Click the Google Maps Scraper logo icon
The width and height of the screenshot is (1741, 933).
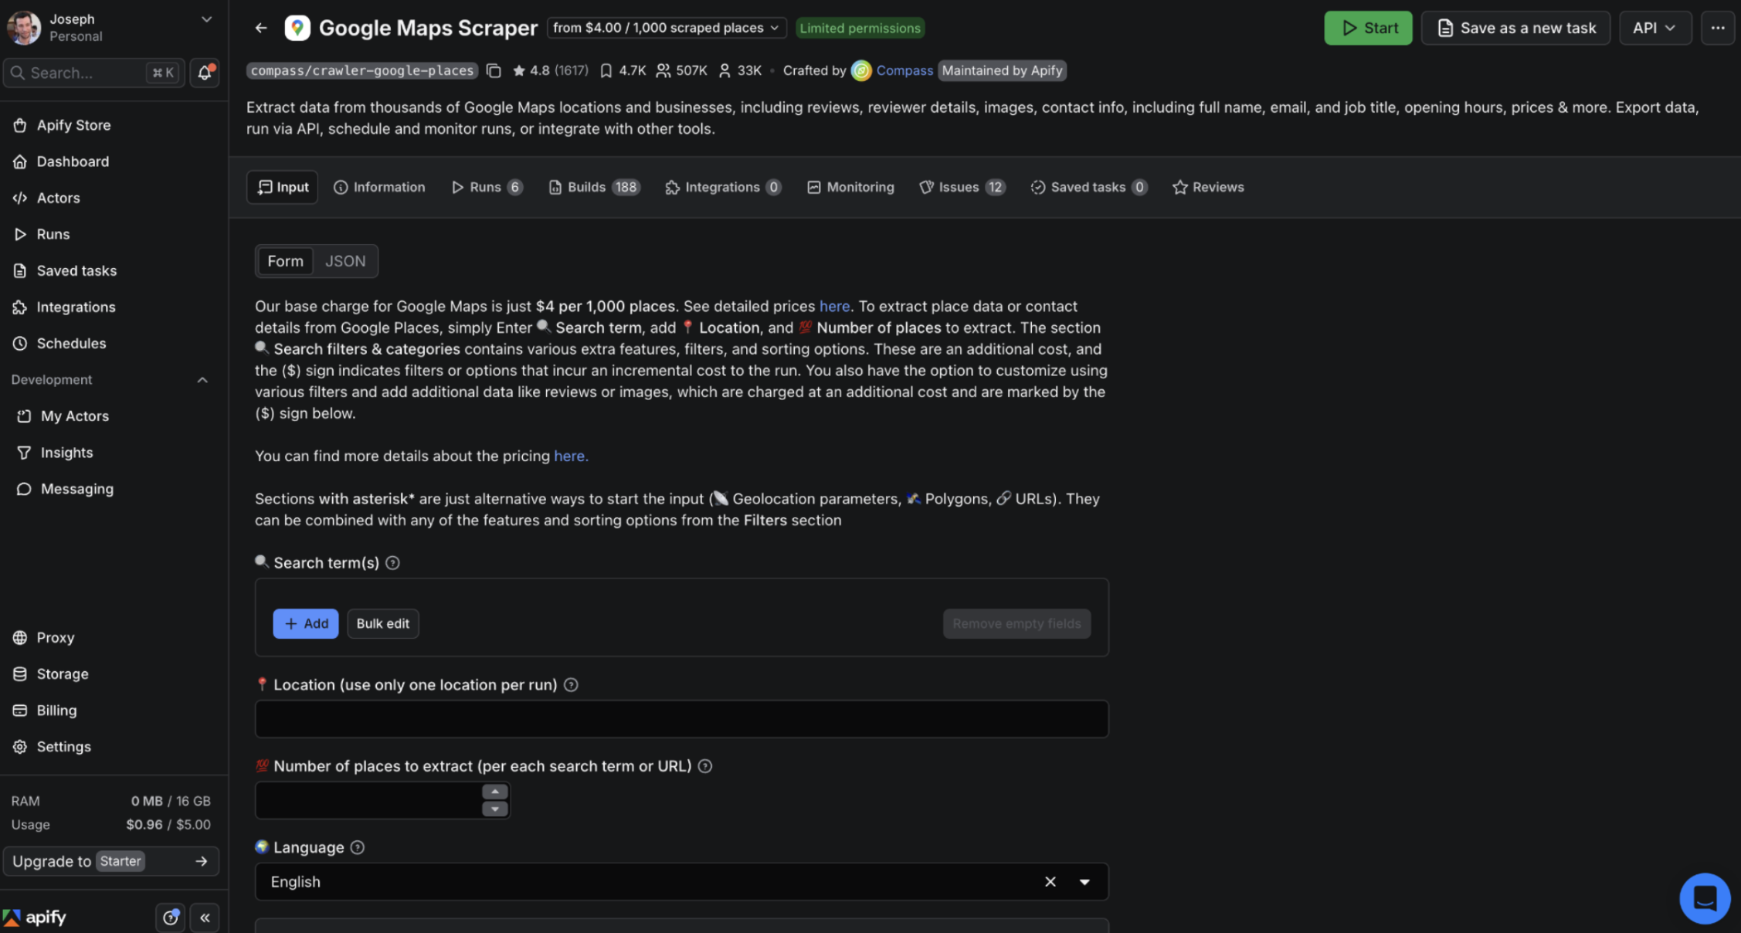(x=297, y=28)
